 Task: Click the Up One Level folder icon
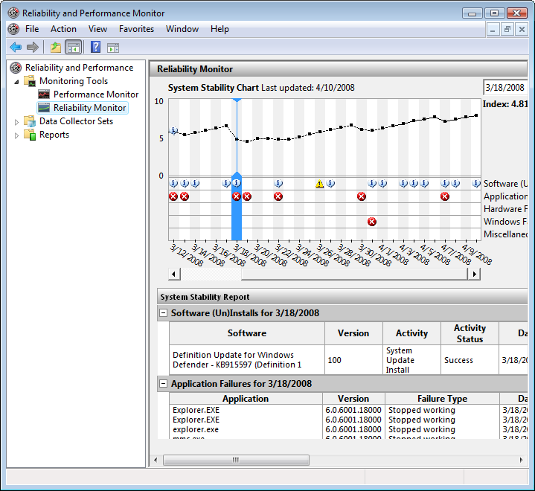[x=55, y=47]
